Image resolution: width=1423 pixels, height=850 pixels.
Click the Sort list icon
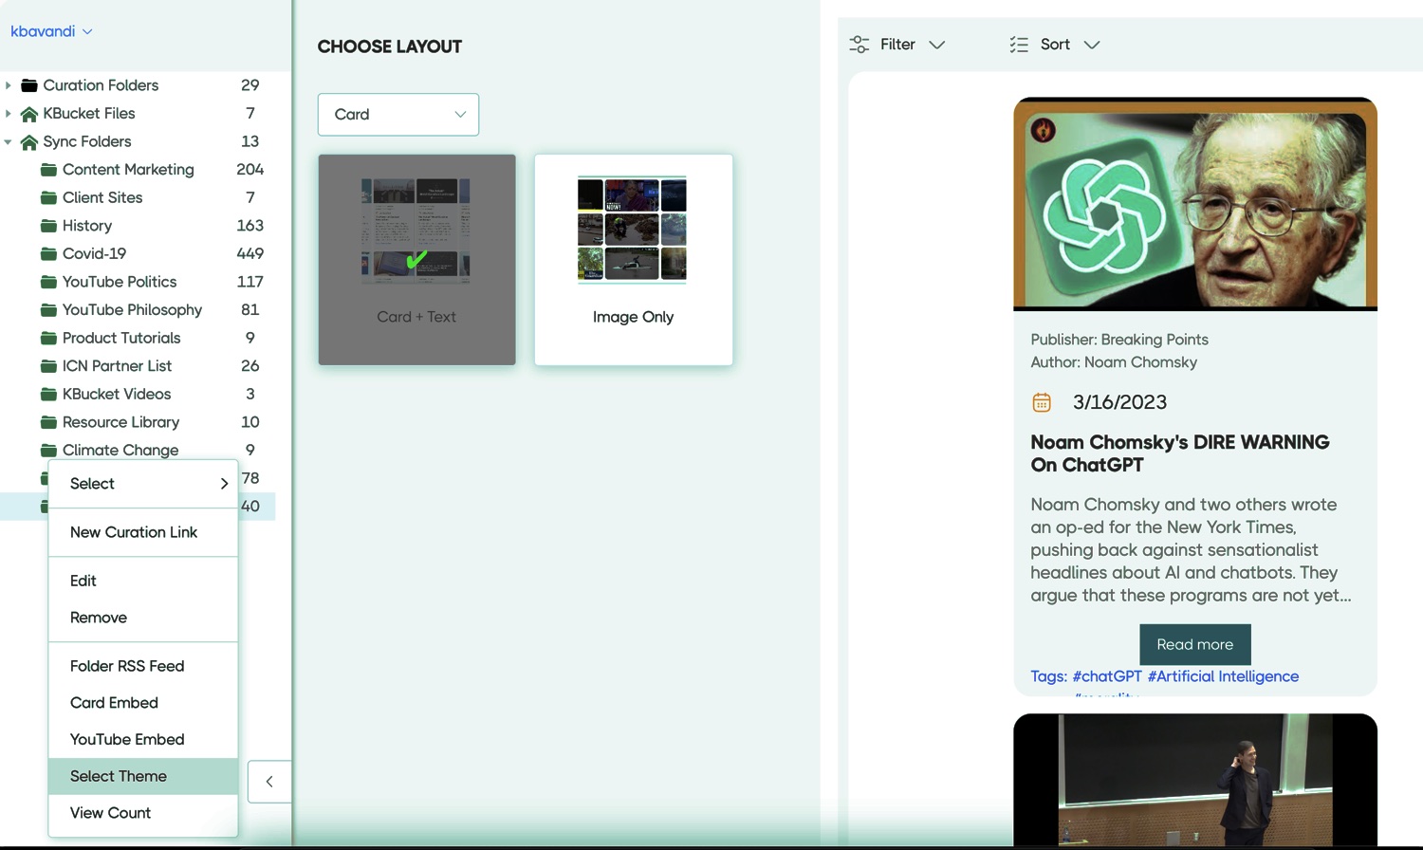[1019, 45]
